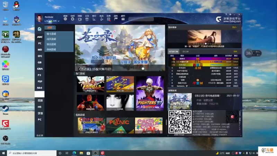Select the 页游 category in sidebar

(40, 101)
